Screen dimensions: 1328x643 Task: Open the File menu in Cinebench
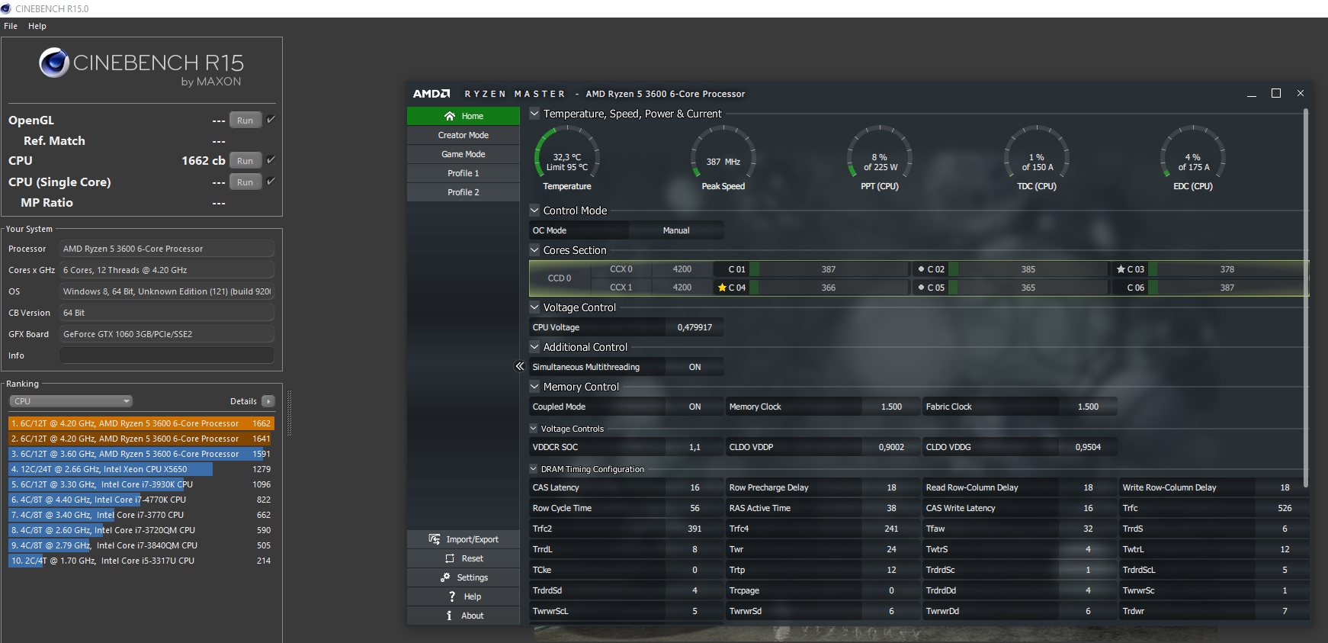point(11,26)
